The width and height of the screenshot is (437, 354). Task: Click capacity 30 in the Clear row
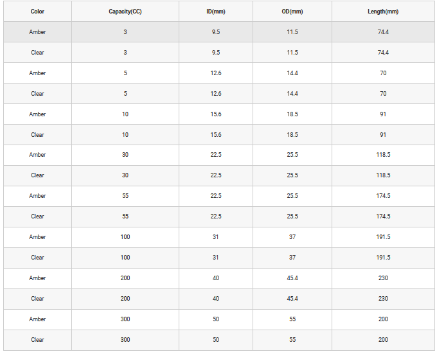tap(125, 175)
